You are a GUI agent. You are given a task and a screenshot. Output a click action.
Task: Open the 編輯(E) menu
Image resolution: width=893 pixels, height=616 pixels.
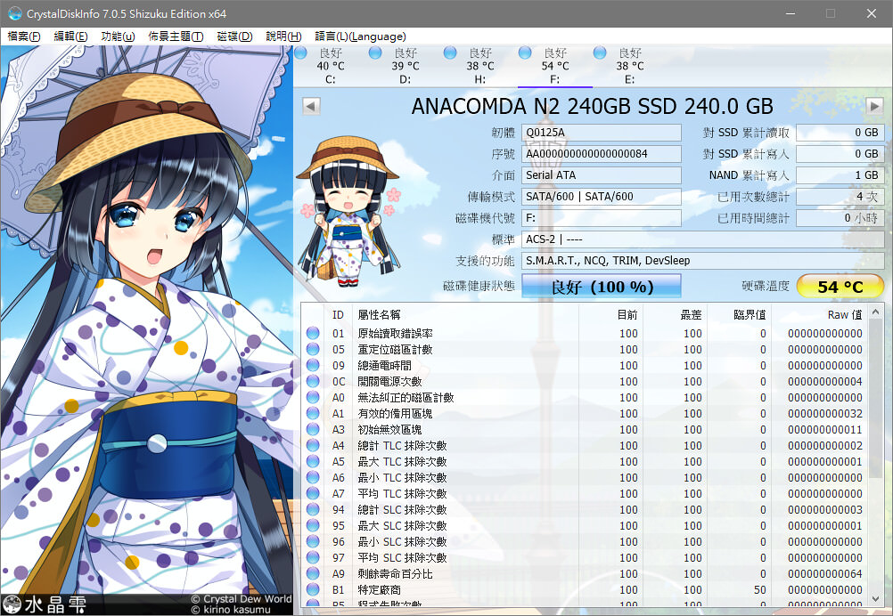[x=70, y=36]
